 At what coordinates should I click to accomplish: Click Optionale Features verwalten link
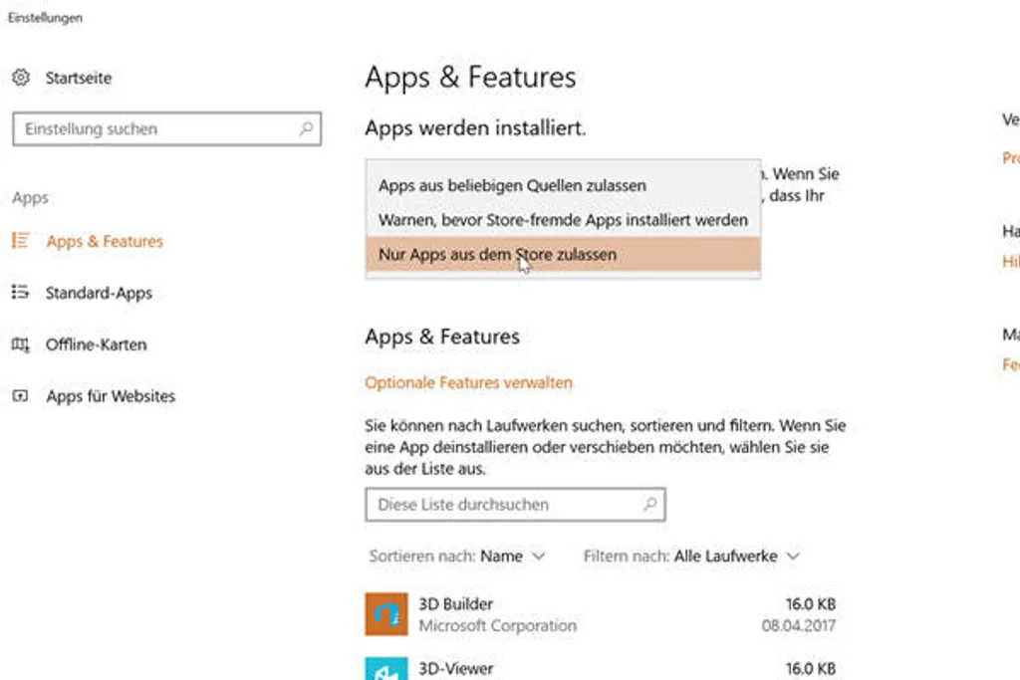tap(468, 383)
